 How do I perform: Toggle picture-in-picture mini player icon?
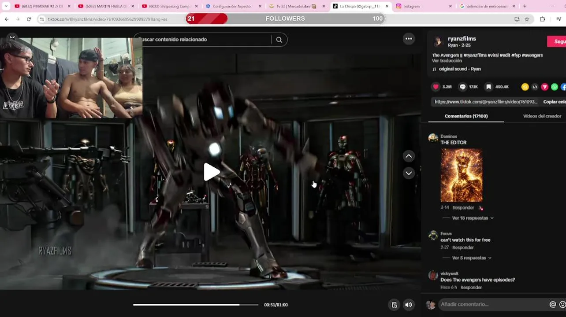[x=394, y=305]
